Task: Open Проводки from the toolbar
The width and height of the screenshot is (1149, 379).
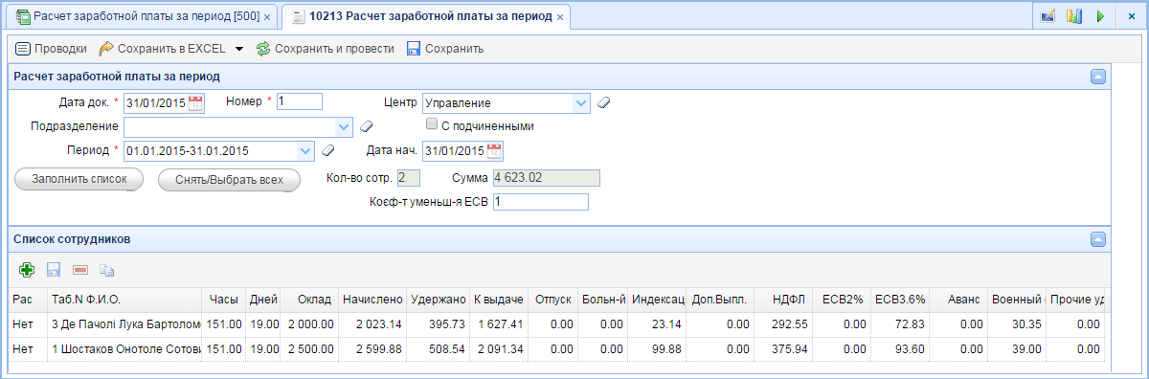Action: point(52,48)
